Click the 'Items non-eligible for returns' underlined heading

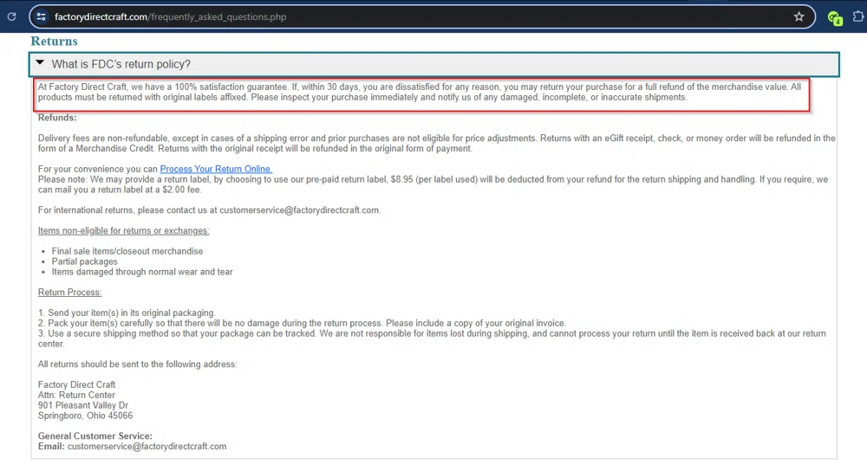coord(123,231)
